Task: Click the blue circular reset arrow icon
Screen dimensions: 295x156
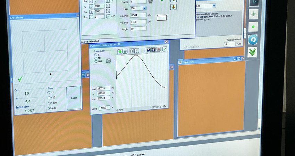Action: coord(253,40)
